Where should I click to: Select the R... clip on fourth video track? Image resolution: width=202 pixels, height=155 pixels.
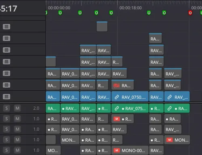[x=117, y=62]
